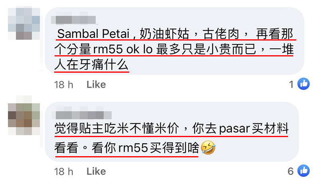The image size is (319, 180).
Task: Click the thumbs-up reaction icon beside count 6
Action: [x=303, y=171]
